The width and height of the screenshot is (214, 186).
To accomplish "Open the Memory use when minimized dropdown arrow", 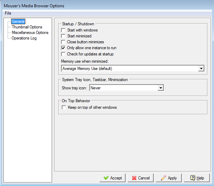I will pyautogui.click(x=201, y=69).
